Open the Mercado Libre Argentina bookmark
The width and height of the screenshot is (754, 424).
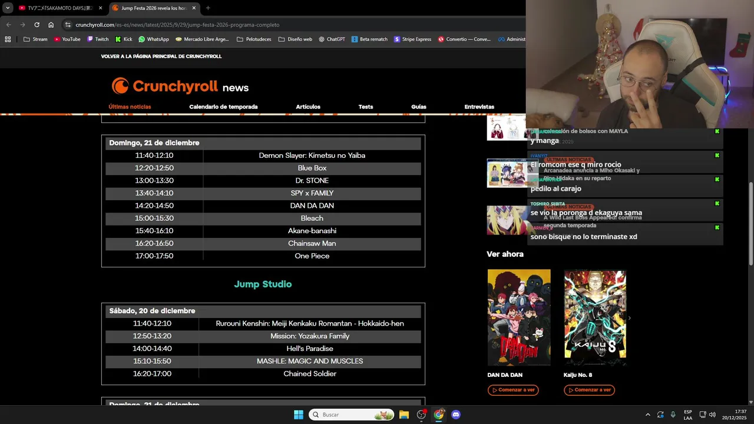point(202,39)
